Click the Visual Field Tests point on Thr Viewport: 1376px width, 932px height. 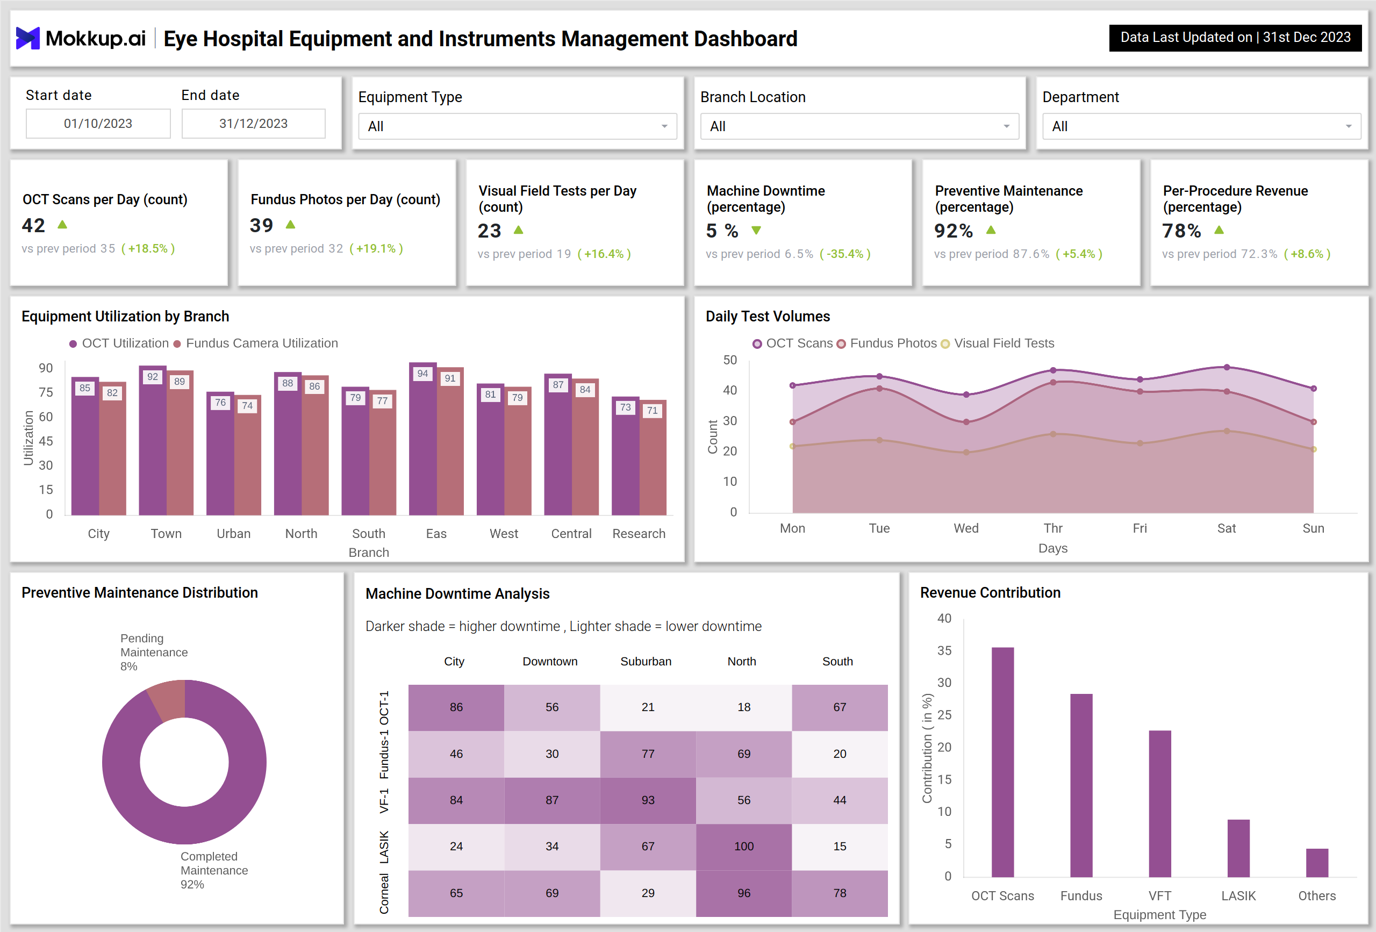pyautogui.click(x=1053, y=434)
